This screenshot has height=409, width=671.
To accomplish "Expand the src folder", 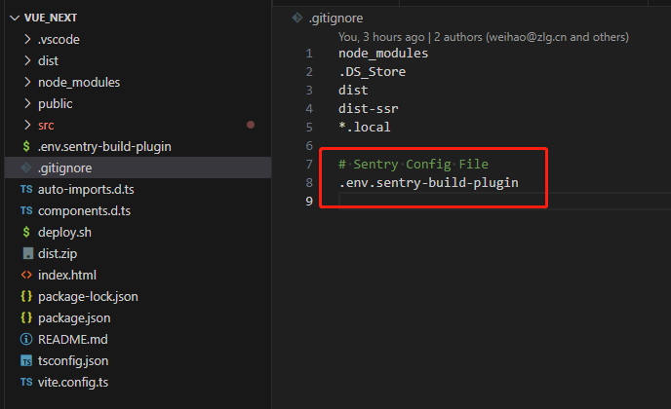I will coord(26,125).
